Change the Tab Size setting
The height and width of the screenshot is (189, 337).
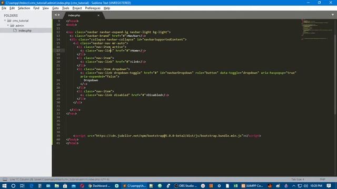(x=298, y=179)
